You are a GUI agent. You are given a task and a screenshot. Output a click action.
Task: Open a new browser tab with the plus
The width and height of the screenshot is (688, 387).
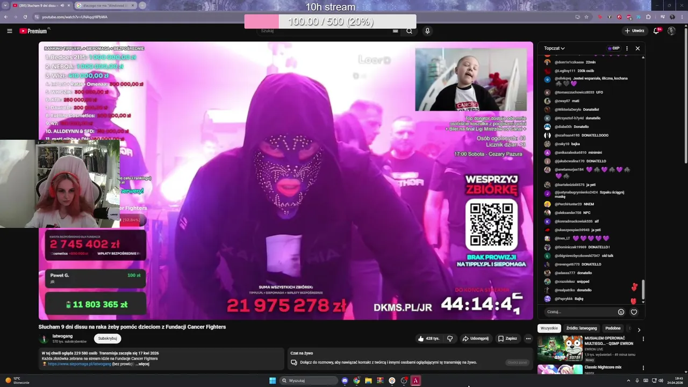click(x=142, y=5)
